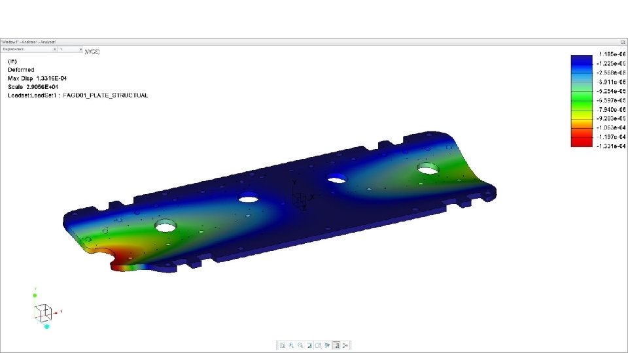Click the green middle band of the legend
This screenshot has height=353, width=628.
click(582, 101)
